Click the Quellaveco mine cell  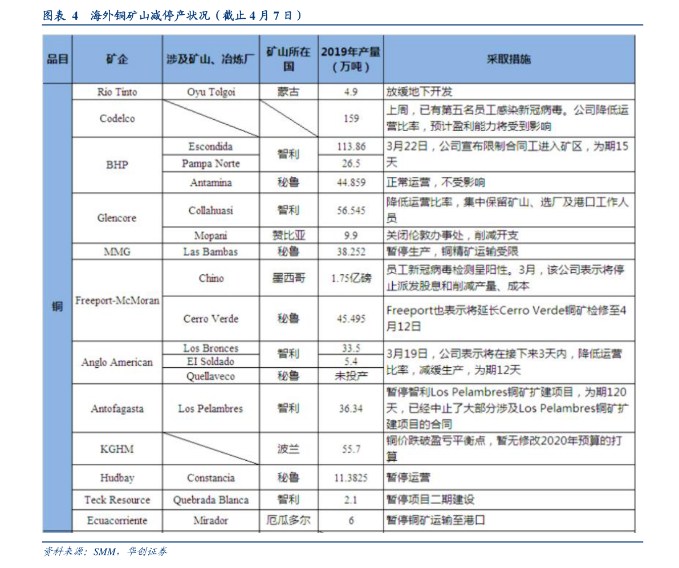point(211,376)
